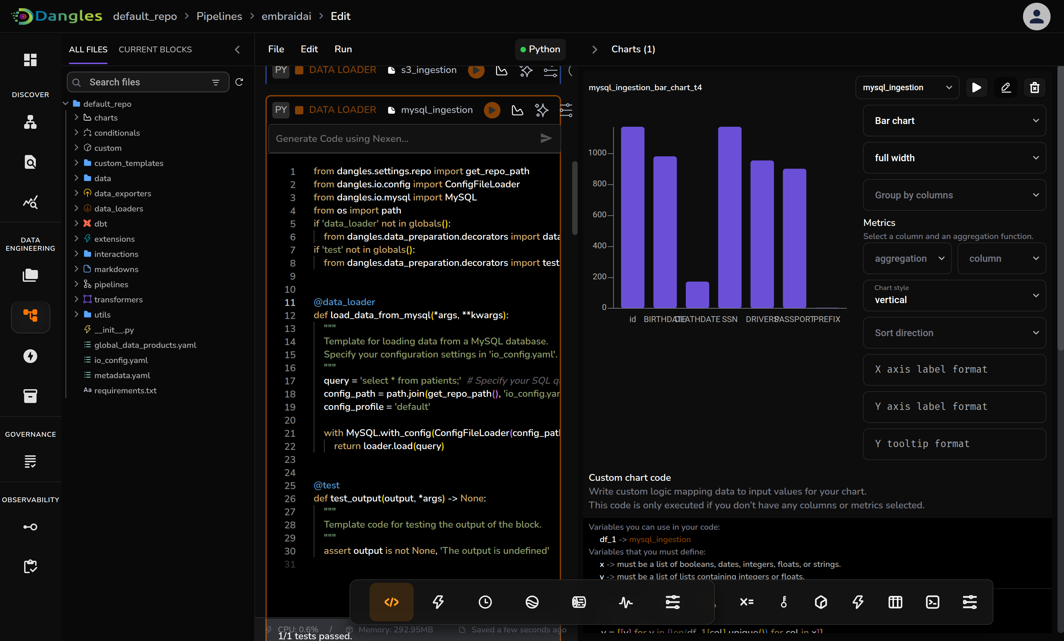Refresh the file browser list
1064x641 pixels.
coord(239,82)
